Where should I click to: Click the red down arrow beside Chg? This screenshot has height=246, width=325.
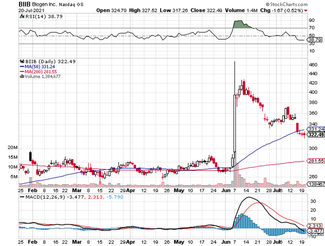point(306,10)
